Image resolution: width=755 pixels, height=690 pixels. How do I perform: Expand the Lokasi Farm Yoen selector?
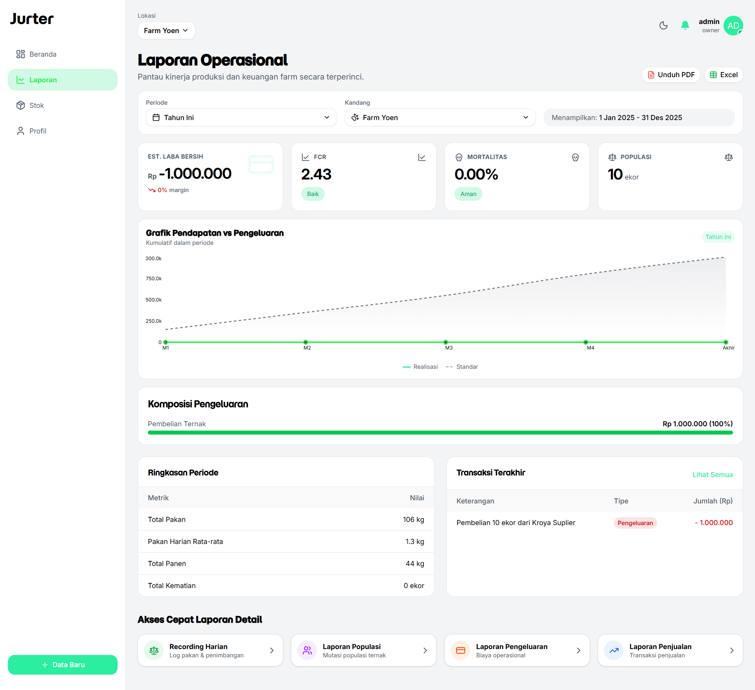pyautogui.click(x=166, y=30)
